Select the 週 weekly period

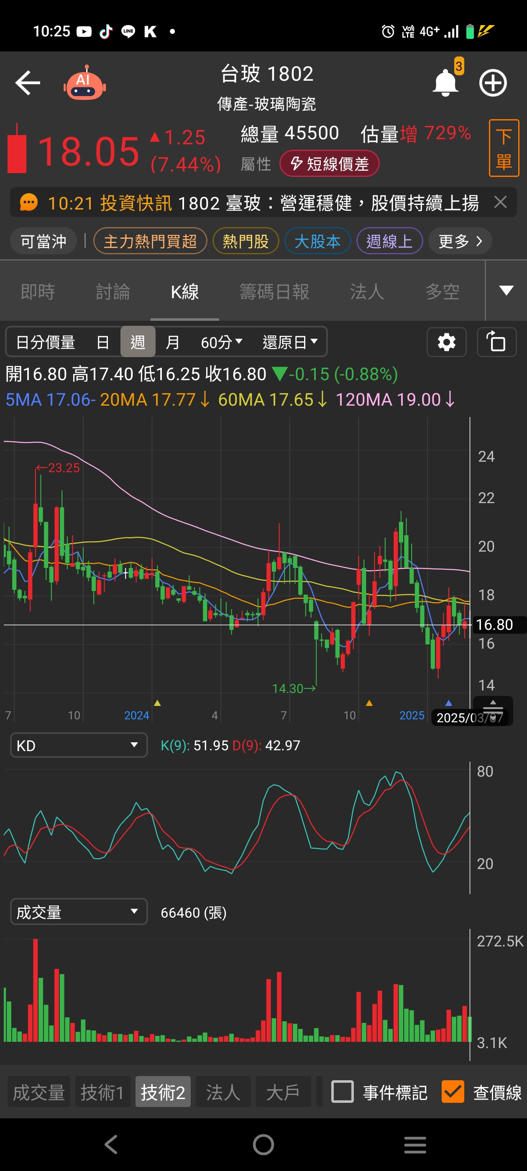point(138,342)
